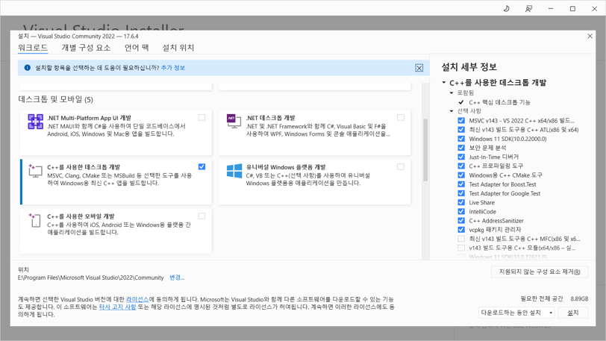Click the 설치 install button
This screenshot has width=606, height=341.
[x=572, y=313]
